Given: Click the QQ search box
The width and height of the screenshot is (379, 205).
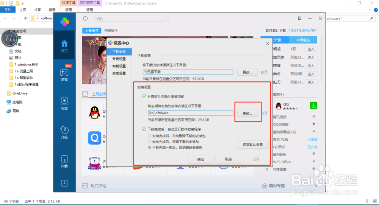Looking at the screenshot, I should [x=131, y=19].
